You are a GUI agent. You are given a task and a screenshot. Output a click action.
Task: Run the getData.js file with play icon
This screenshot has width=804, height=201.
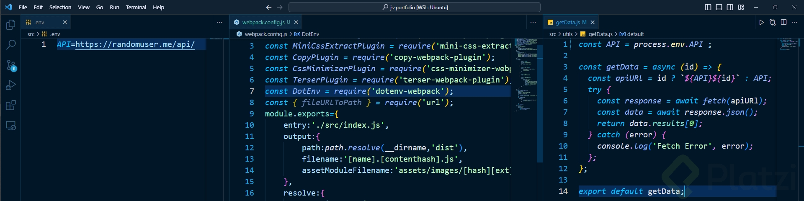pyautogui.click(x=761, y=22)
